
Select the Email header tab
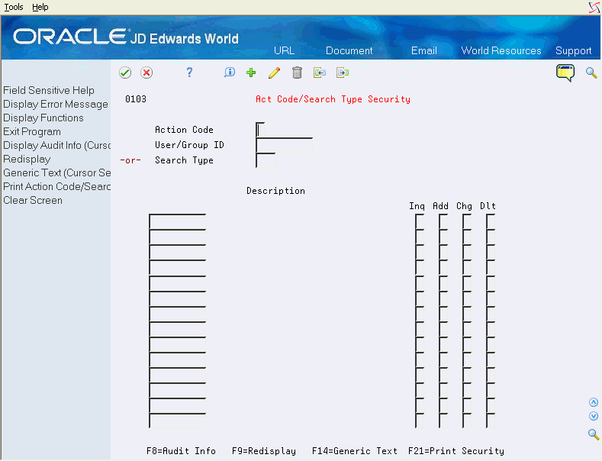point(424,50)
